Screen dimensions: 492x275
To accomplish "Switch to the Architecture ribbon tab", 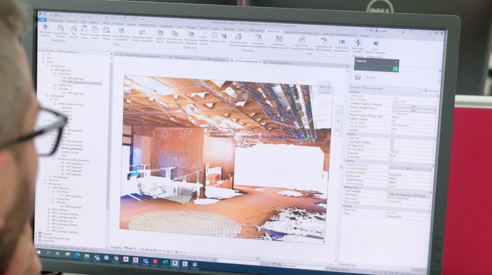I will pyautogui.click(x=56, y=21).
